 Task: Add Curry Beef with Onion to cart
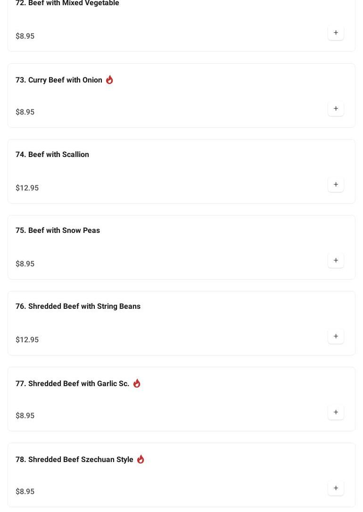pos(336,109)
